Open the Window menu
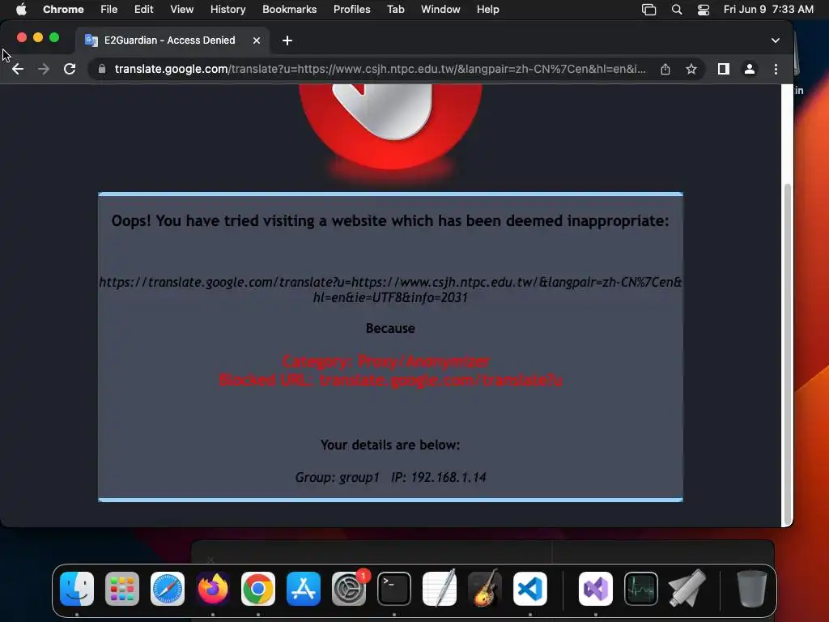This screenshot has width=829, height=622. pyautogui.click(x=440, y=10)
